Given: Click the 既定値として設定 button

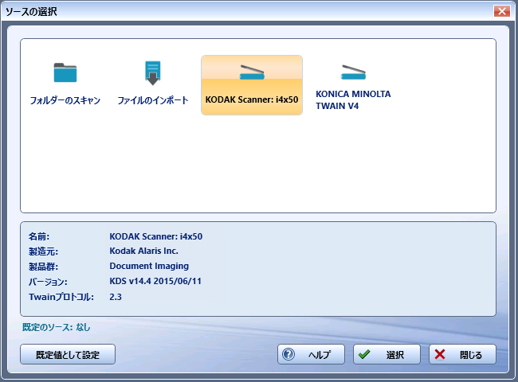Looking at the screenshot, I should pyautogui.click(x=68, y=355).
